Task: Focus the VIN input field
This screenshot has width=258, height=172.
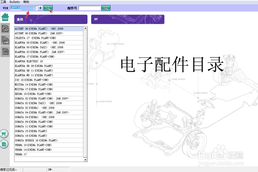Action: coord(24,8)
